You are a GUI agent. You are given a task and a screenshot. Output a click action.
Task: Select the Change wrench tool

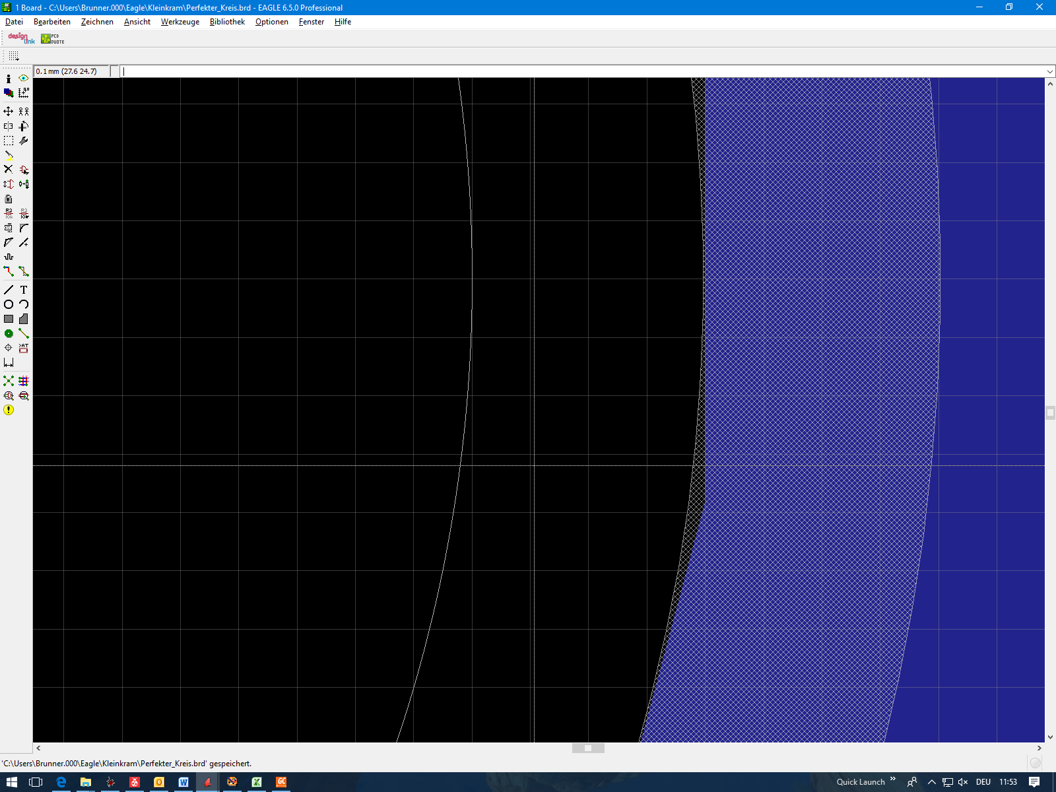(x=24, y=141)
